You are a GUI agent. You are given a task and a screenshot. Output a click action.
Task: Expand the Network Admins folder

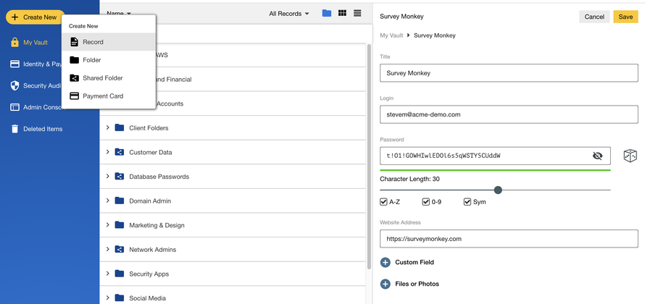pyautogui.click(x=108, y=249)
